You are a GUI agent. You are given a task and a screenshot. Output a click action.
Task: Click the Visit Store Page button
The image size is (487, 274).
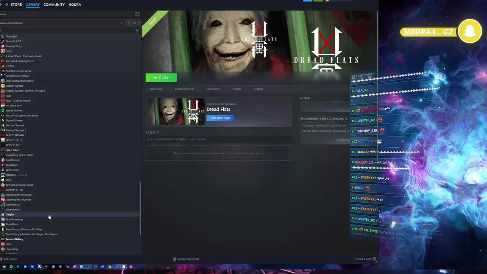click(x=220, y=118)
